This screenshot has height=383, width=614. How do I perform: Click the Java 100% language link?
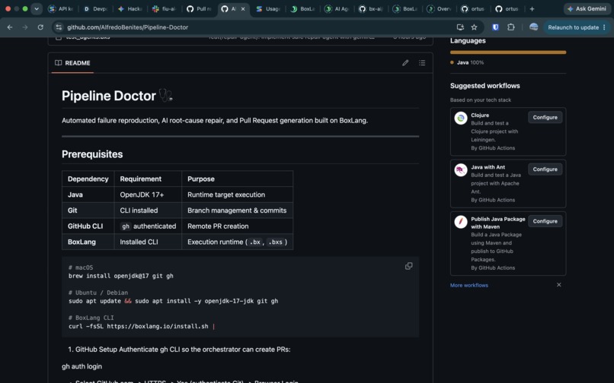467,62
